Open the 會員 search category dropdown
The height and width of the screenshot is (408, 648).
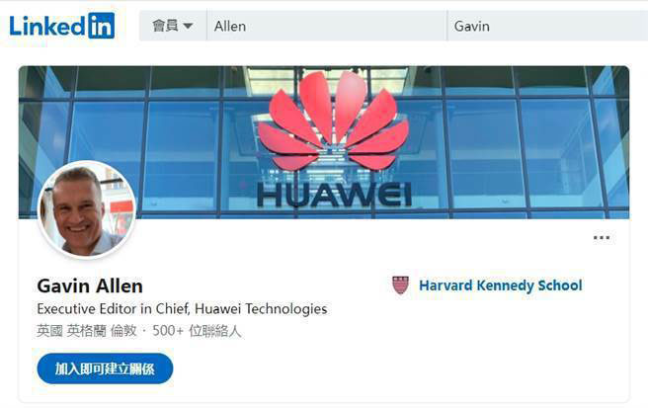pyautogui.click(x=173, y=26)
